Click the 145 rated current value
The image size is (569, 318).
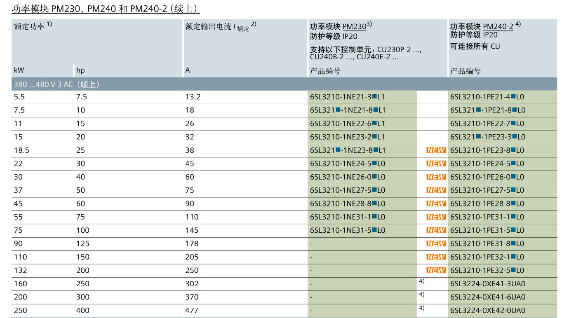point(192,230)
